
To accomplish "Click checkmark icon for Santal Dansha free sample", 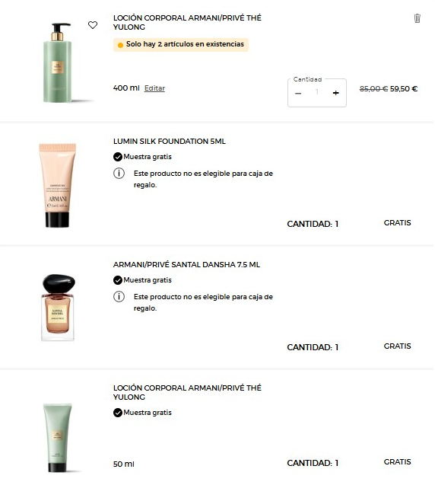I will pyautogui.click(x=118, y=280).
